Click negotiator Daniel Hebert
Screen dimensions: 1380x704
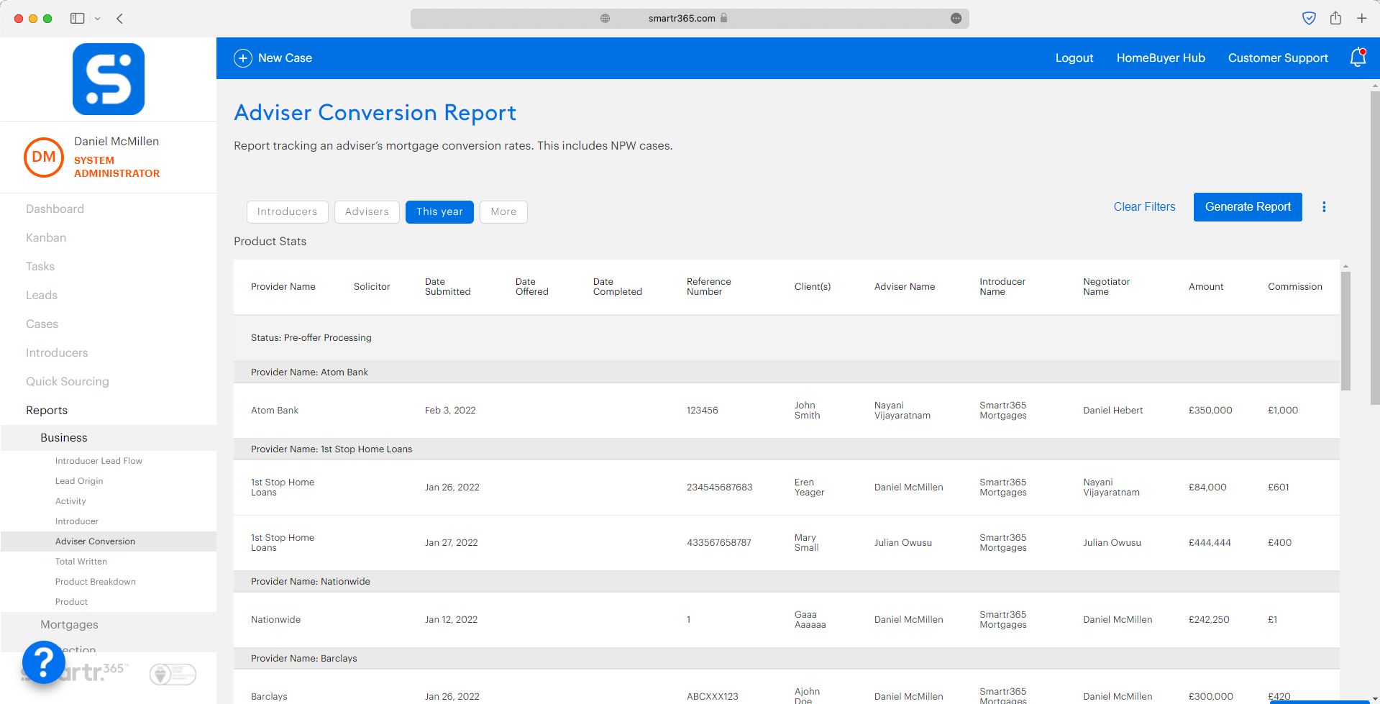point(1112,411)
